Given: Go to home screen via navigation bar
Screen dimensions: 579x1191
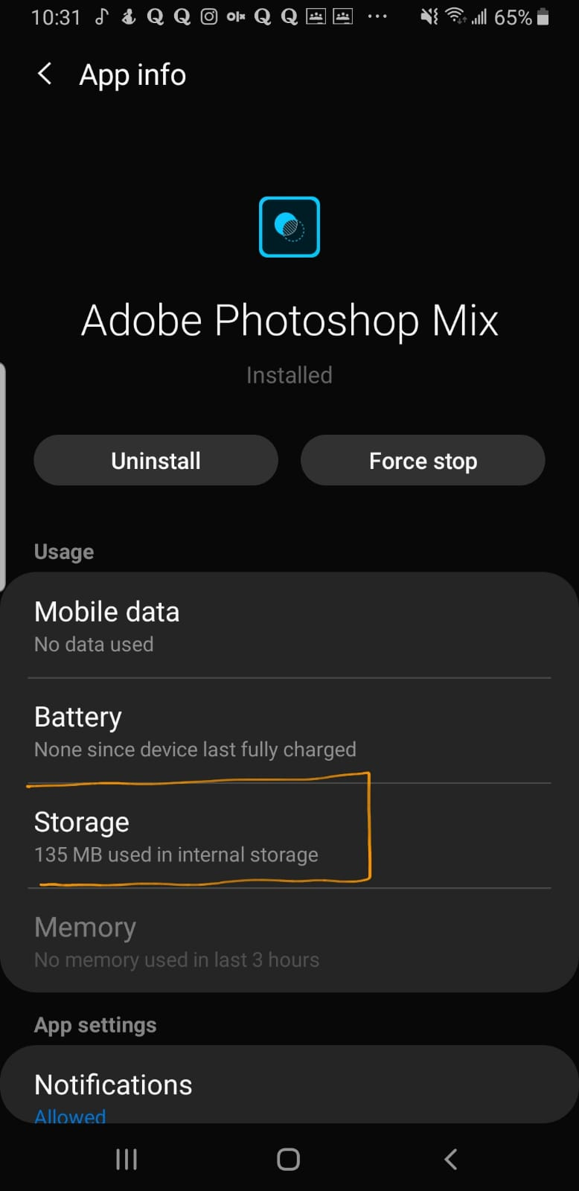Looking at the screenshot, I should click(289, 1159).
